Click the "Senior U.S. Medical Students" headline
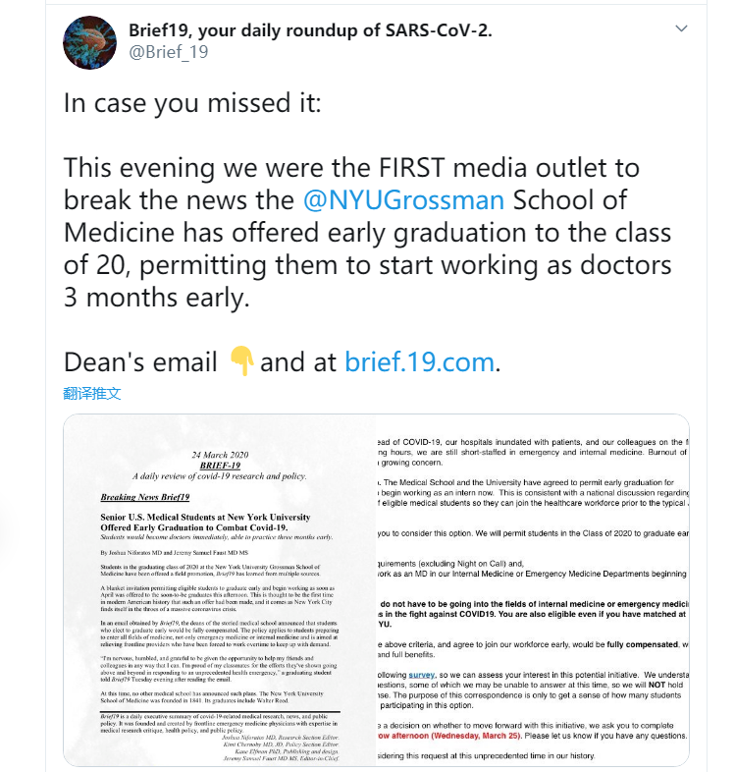 coord(205,517)
